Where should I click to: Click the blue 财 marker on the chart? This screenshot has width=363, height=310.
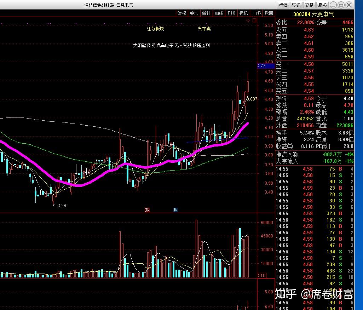tap(175, 210)
